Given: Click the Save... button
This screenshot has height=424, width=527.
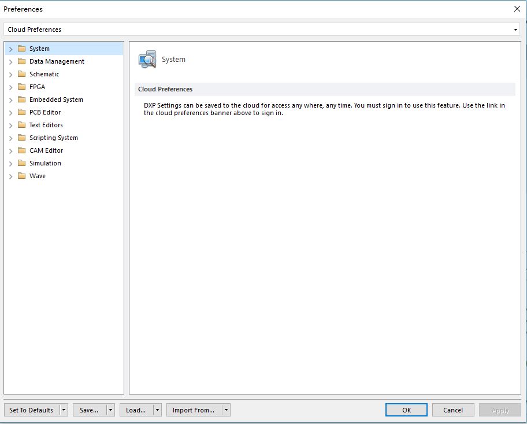Looking at the screenshot, I should (90, 410).
